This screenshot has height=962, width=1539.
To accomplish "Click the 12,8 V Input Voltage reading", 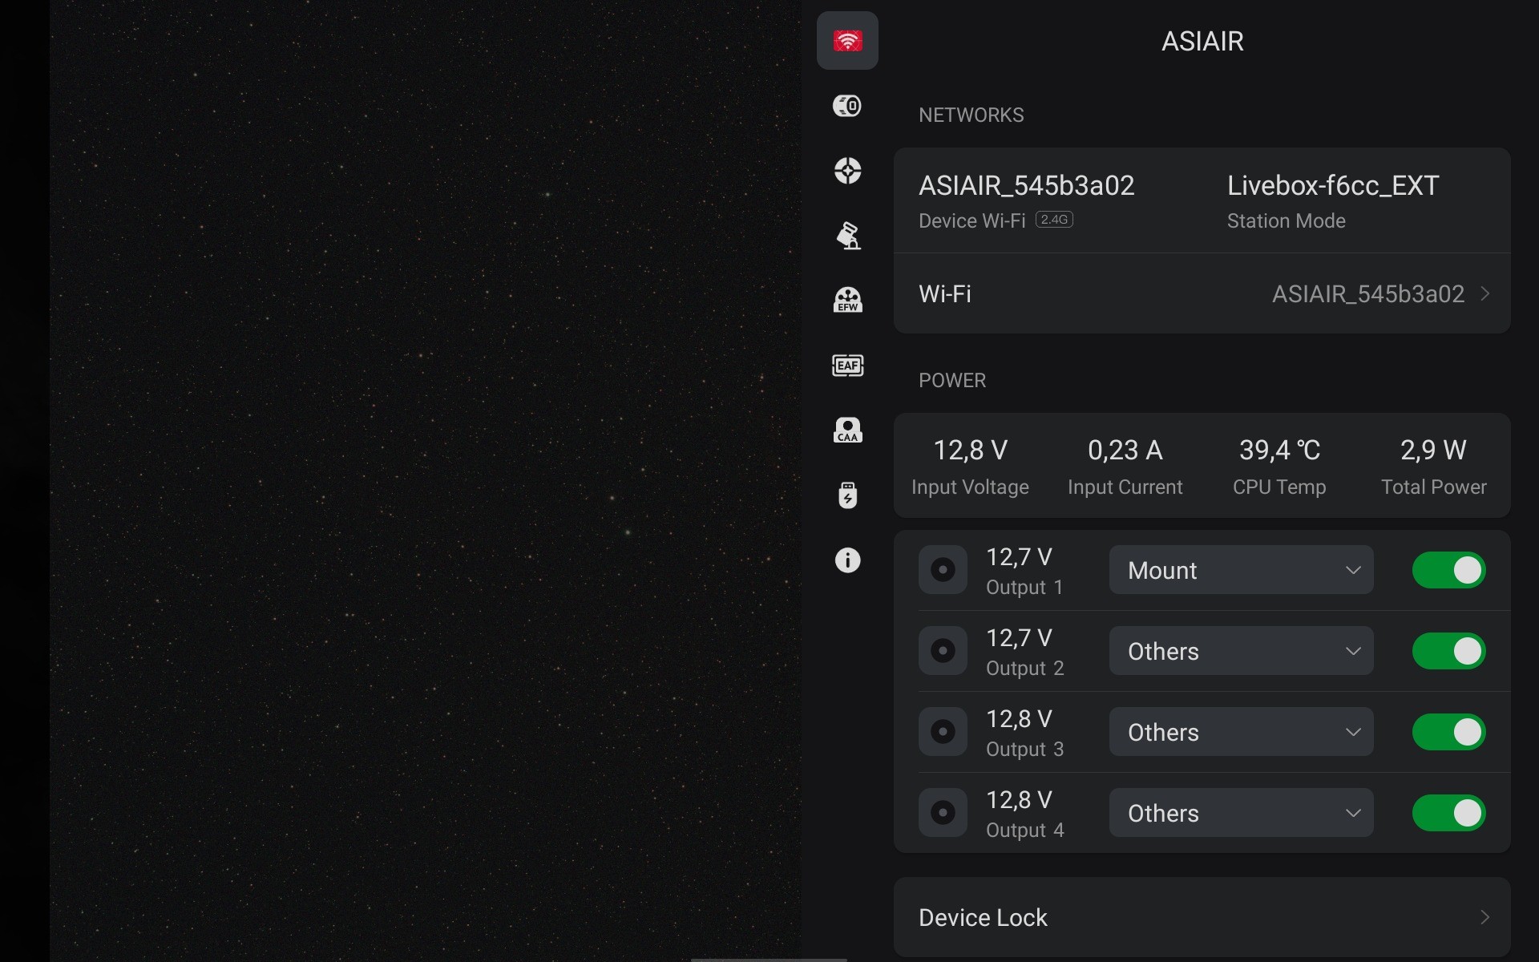I will tap(970, 465).
